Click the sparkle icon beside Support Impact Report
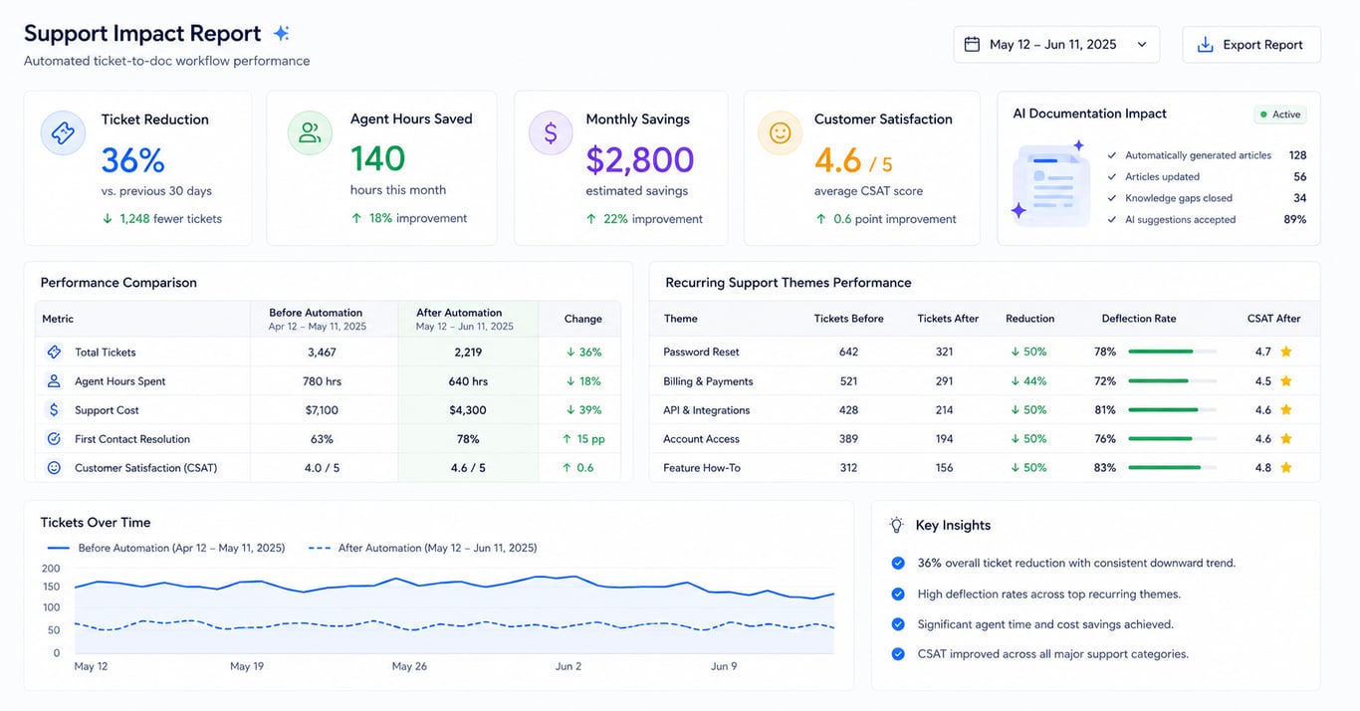Viewport: 1360px width, 711px height. coord(282,33)
